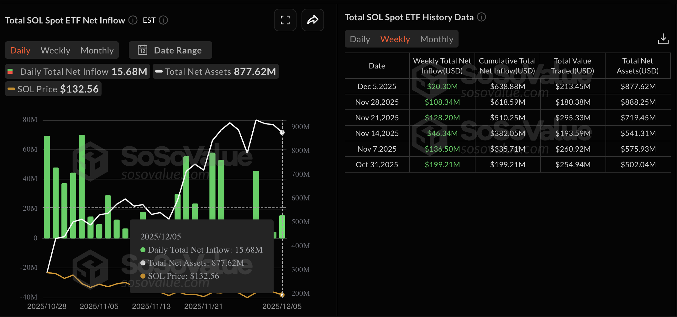The image size is (677, 317).
Task: Download the ETF history data
Action: 663,39
